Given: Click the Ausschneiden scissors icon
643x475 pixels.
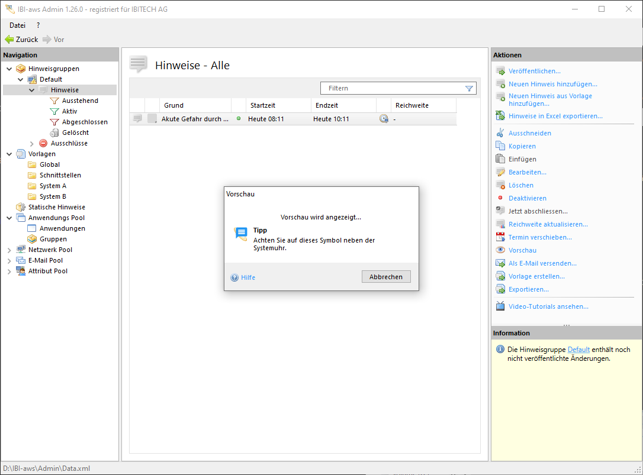Looking at the screenshot, I should 500,133.
